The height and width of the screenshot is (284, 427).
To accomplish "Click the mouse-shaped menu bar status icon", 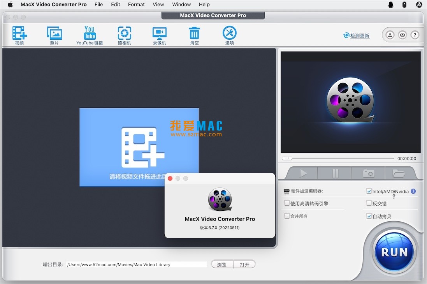I will (404, 4).
